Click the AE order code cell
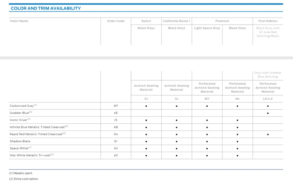 pos(116,113)
